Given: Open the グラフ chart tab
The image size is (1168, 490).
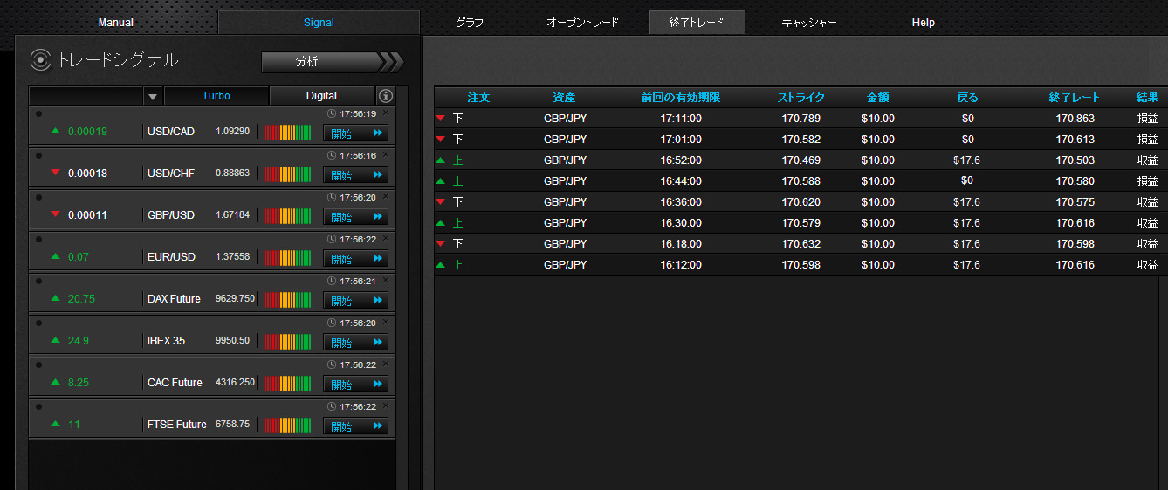Looking at the screenshot, I should point(470,23).
